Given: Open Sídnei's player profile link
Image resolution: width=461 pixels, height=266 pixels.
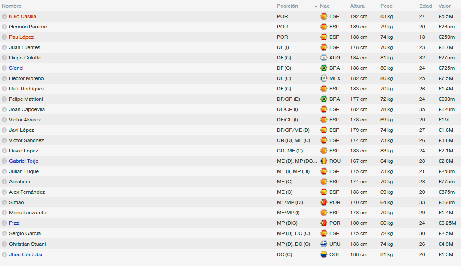Looking at the screenshot, I should (16, 68).
